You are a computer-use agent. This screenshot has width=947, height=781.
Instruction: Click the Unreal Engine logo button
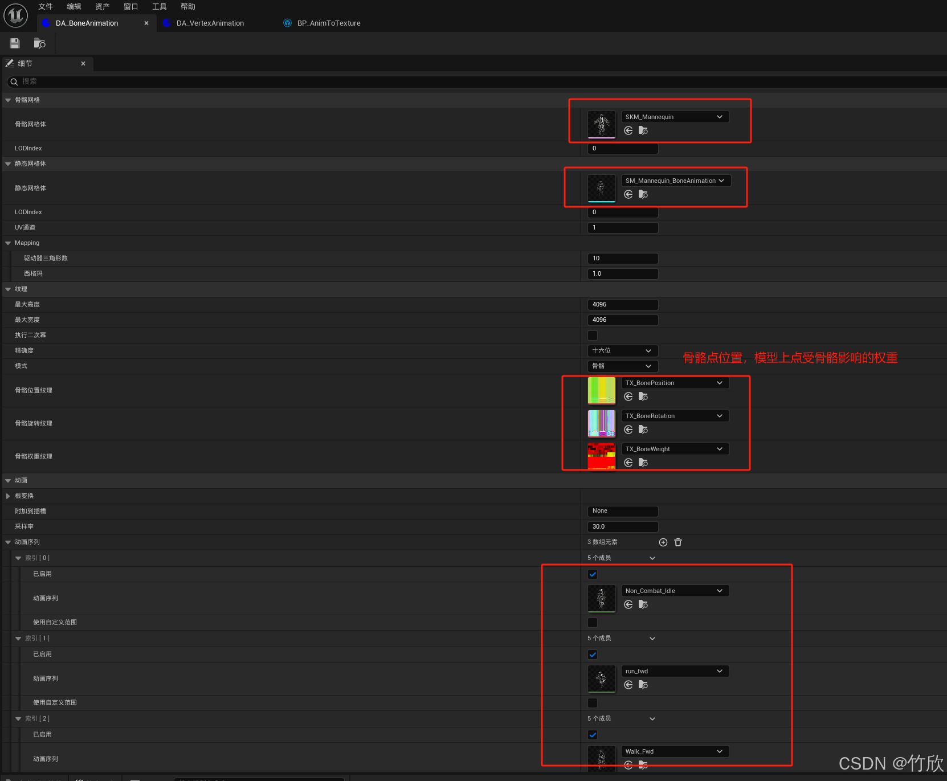[15, 15]
